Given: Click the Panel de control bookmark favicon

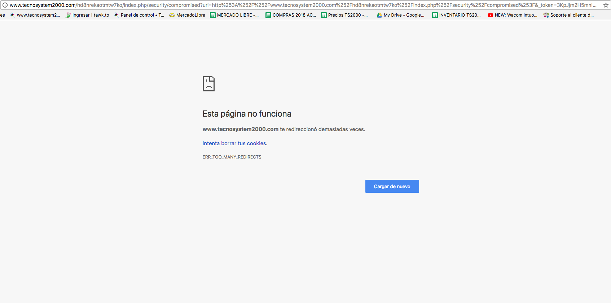Looking at the screenshot, I should click(x=117, y=15).
